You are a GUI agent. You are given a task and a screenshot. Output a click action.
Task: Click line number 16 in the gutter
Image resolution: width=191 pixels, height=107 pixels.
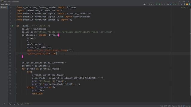[x=10, y=53]
